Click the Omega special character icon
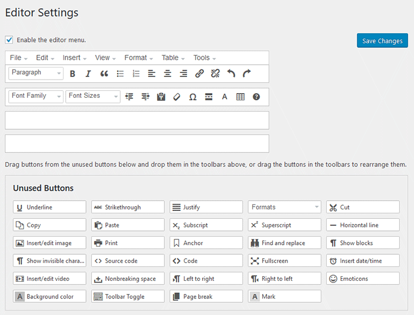 [x=193, y=97]
